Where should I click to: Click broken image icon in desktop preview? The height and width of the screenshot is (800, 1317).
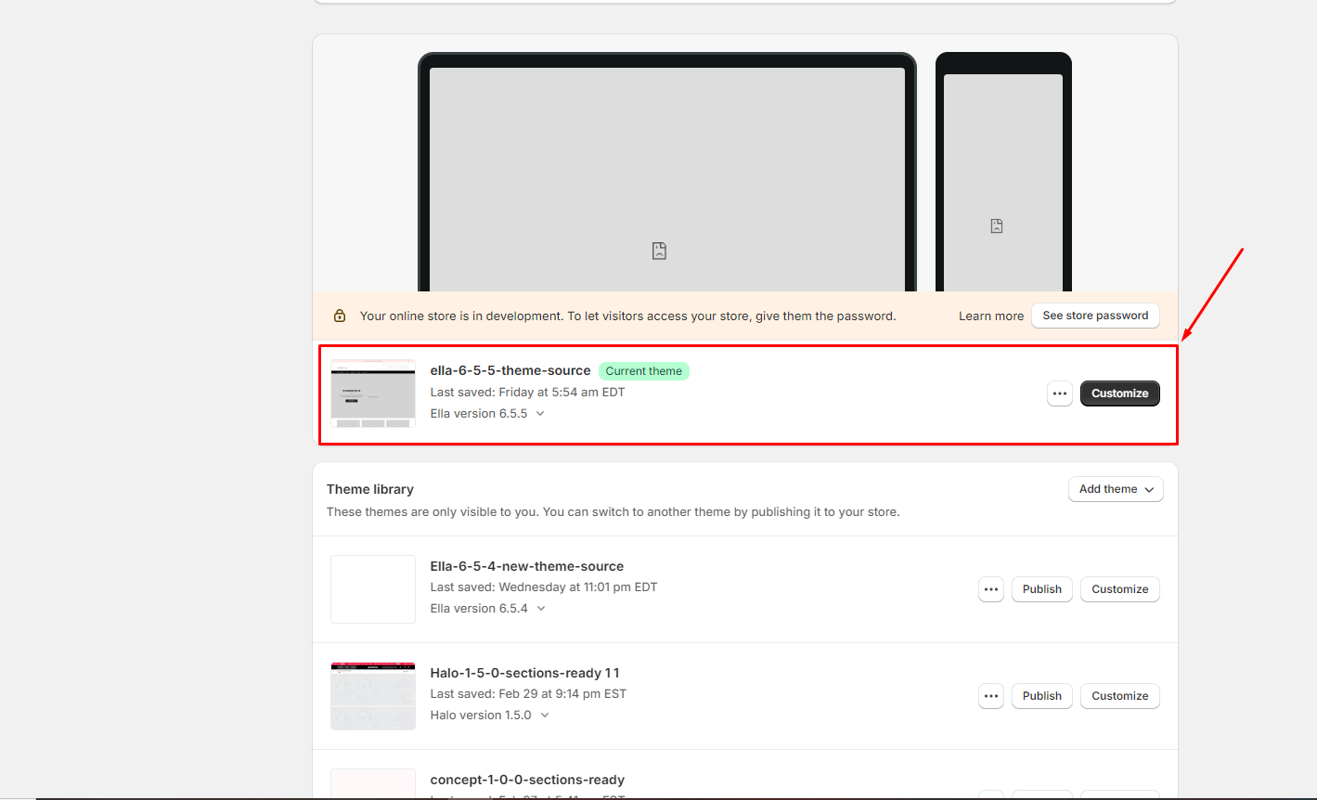click(659, 251)
